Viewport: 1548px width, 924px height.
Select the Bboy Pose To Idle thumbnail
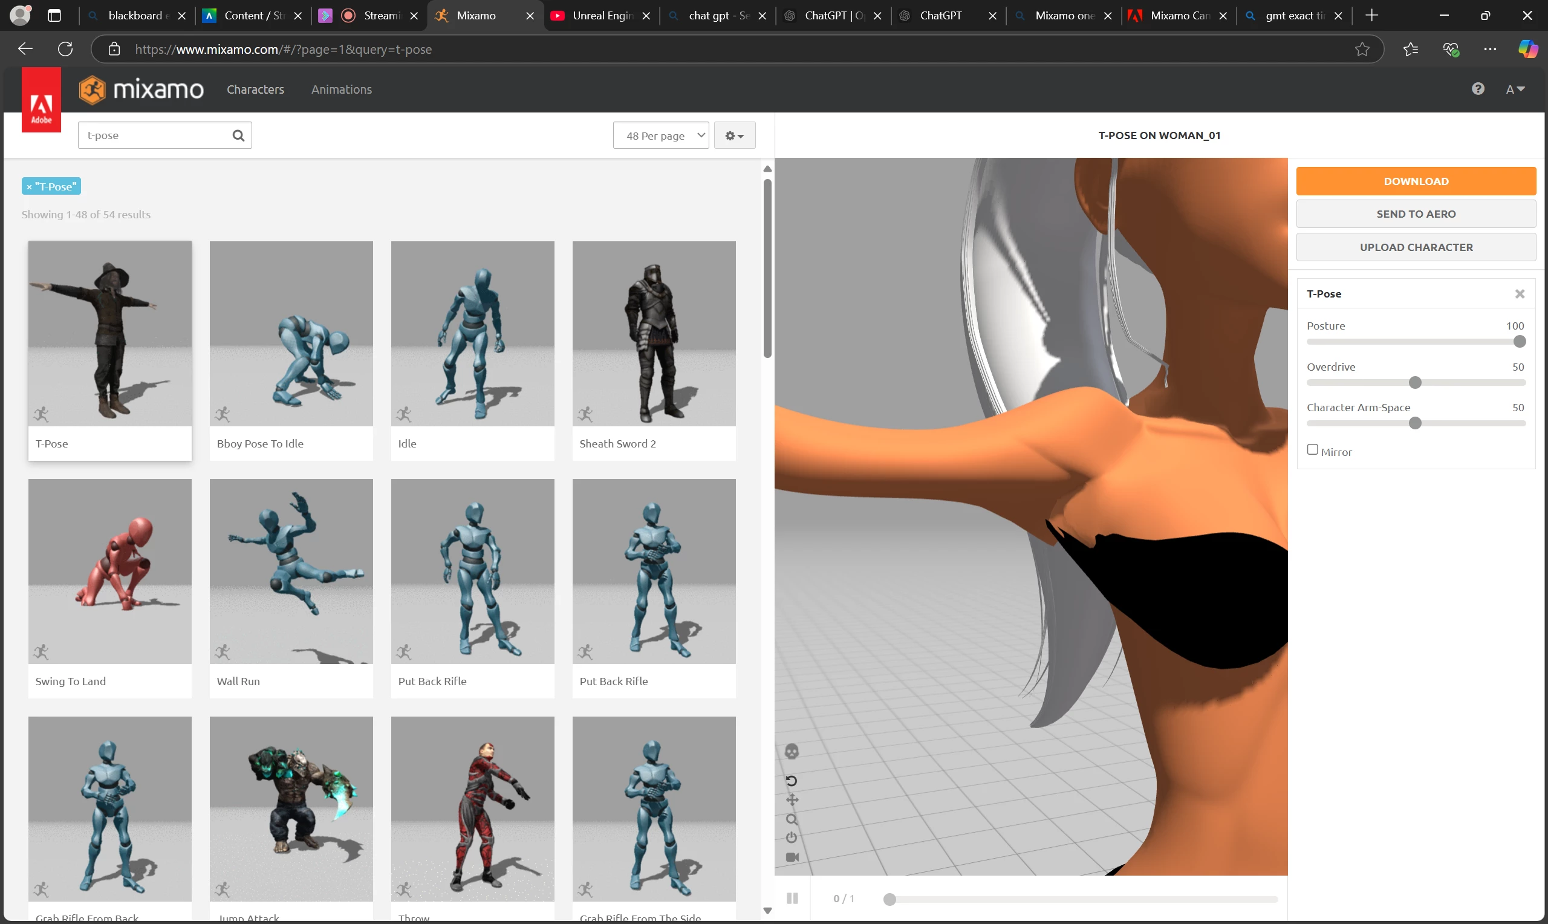tap(291, 334)
